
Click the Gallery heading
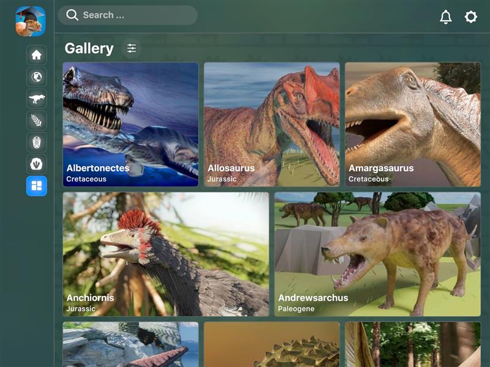[89, 48]
